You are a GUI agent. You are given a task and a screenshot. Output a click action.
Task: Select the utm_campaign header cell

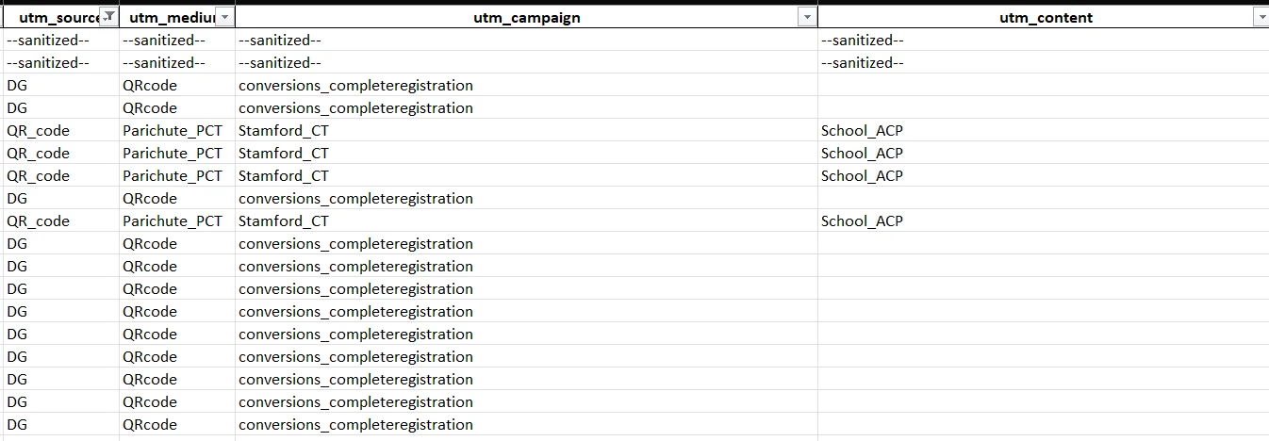pos(526,17)
